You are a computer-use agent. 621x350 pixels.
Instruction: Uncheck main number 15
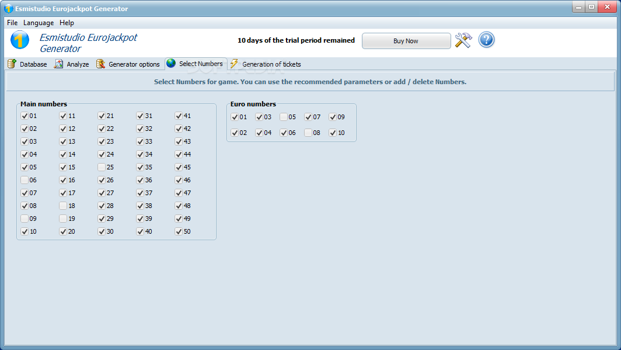tap(63, 167)
